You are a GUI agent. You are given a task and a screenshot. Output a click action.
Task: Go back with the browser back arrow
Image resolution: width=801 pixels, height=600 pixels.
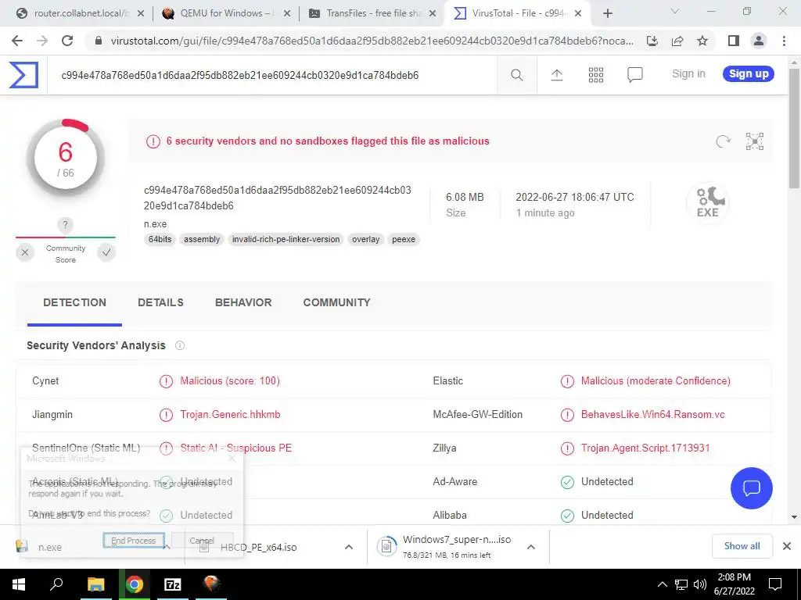coord(17,41)
